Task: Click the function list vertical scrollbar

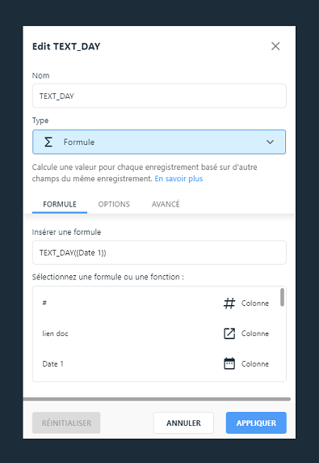Action: point(282,297)
